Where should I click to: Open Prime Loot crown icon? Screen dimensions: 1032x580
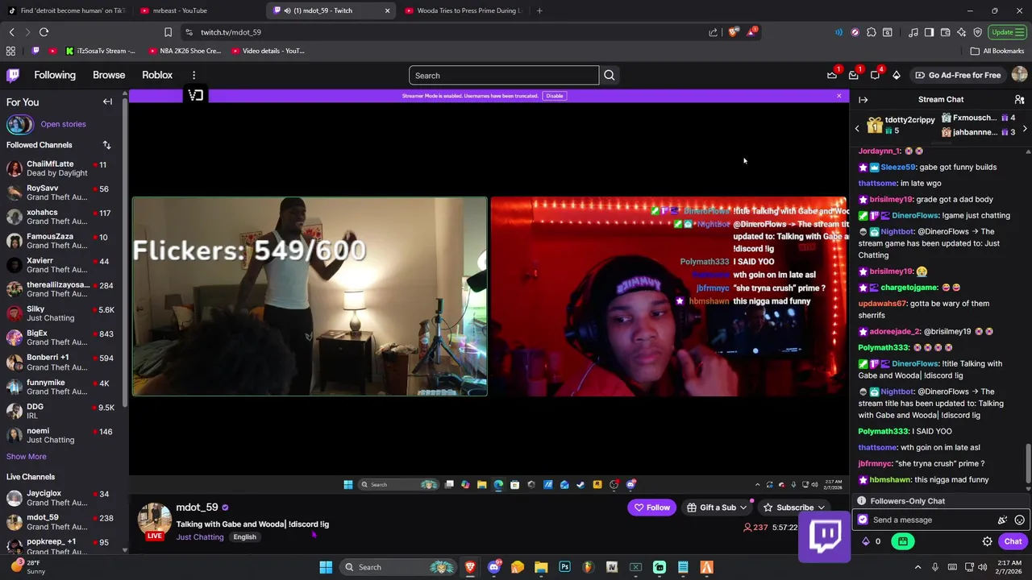pyautogui.click(x=832, y=75)
